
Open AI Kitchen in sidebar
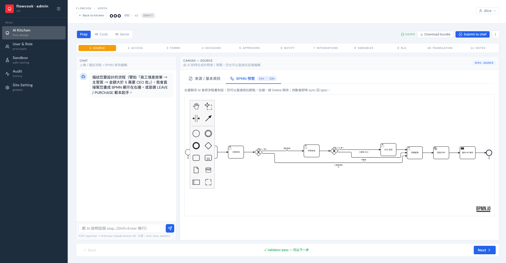(x=34, y=33)
